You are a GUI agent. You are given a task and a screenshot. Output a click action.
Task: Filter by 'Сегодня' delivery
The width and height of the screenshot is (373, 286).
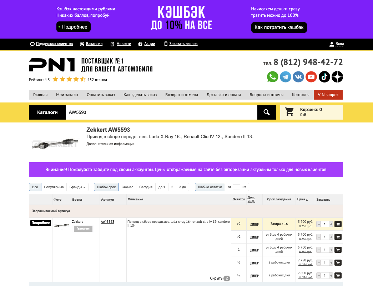click(x=146, y=187)
